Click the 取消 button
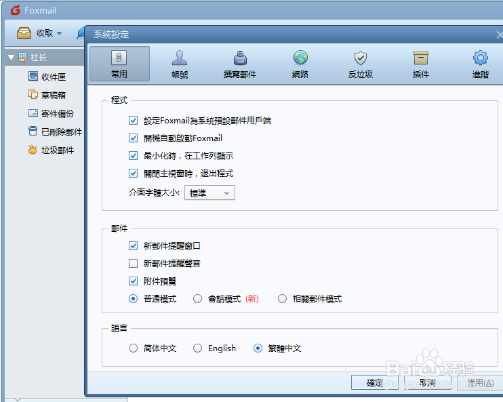Image resolution: width=503 pixels, height=402 pixels. click(428, 383)
